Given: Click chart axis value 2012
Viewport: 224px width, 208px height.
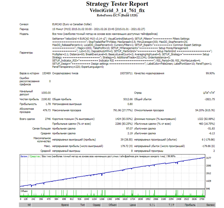Looking at the screenshot, I should pos(208,173).
